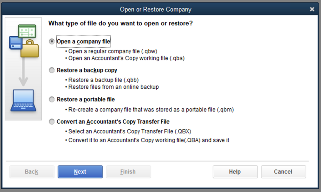Click the 'Convert an Accountant's Copy Transfer File' label text
This screenshot has height=192, width=321.
tap(113, 122)
